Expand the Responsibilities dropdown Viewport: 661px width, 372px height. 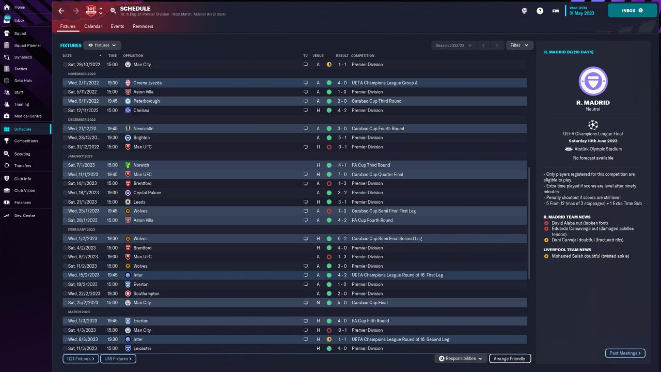tap(461, 359)
